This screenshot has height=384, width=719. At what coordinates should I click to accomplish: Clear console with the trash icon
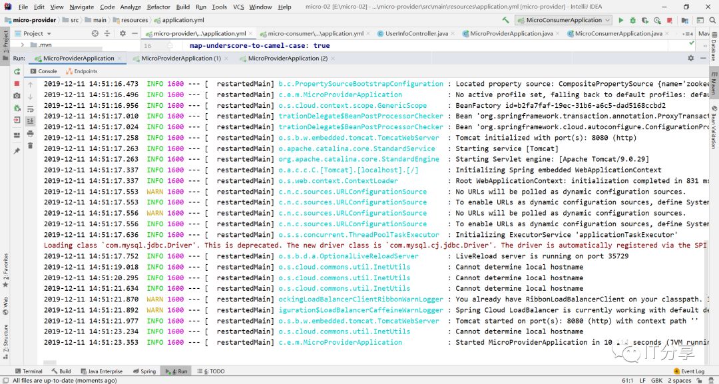coord(30,146)
